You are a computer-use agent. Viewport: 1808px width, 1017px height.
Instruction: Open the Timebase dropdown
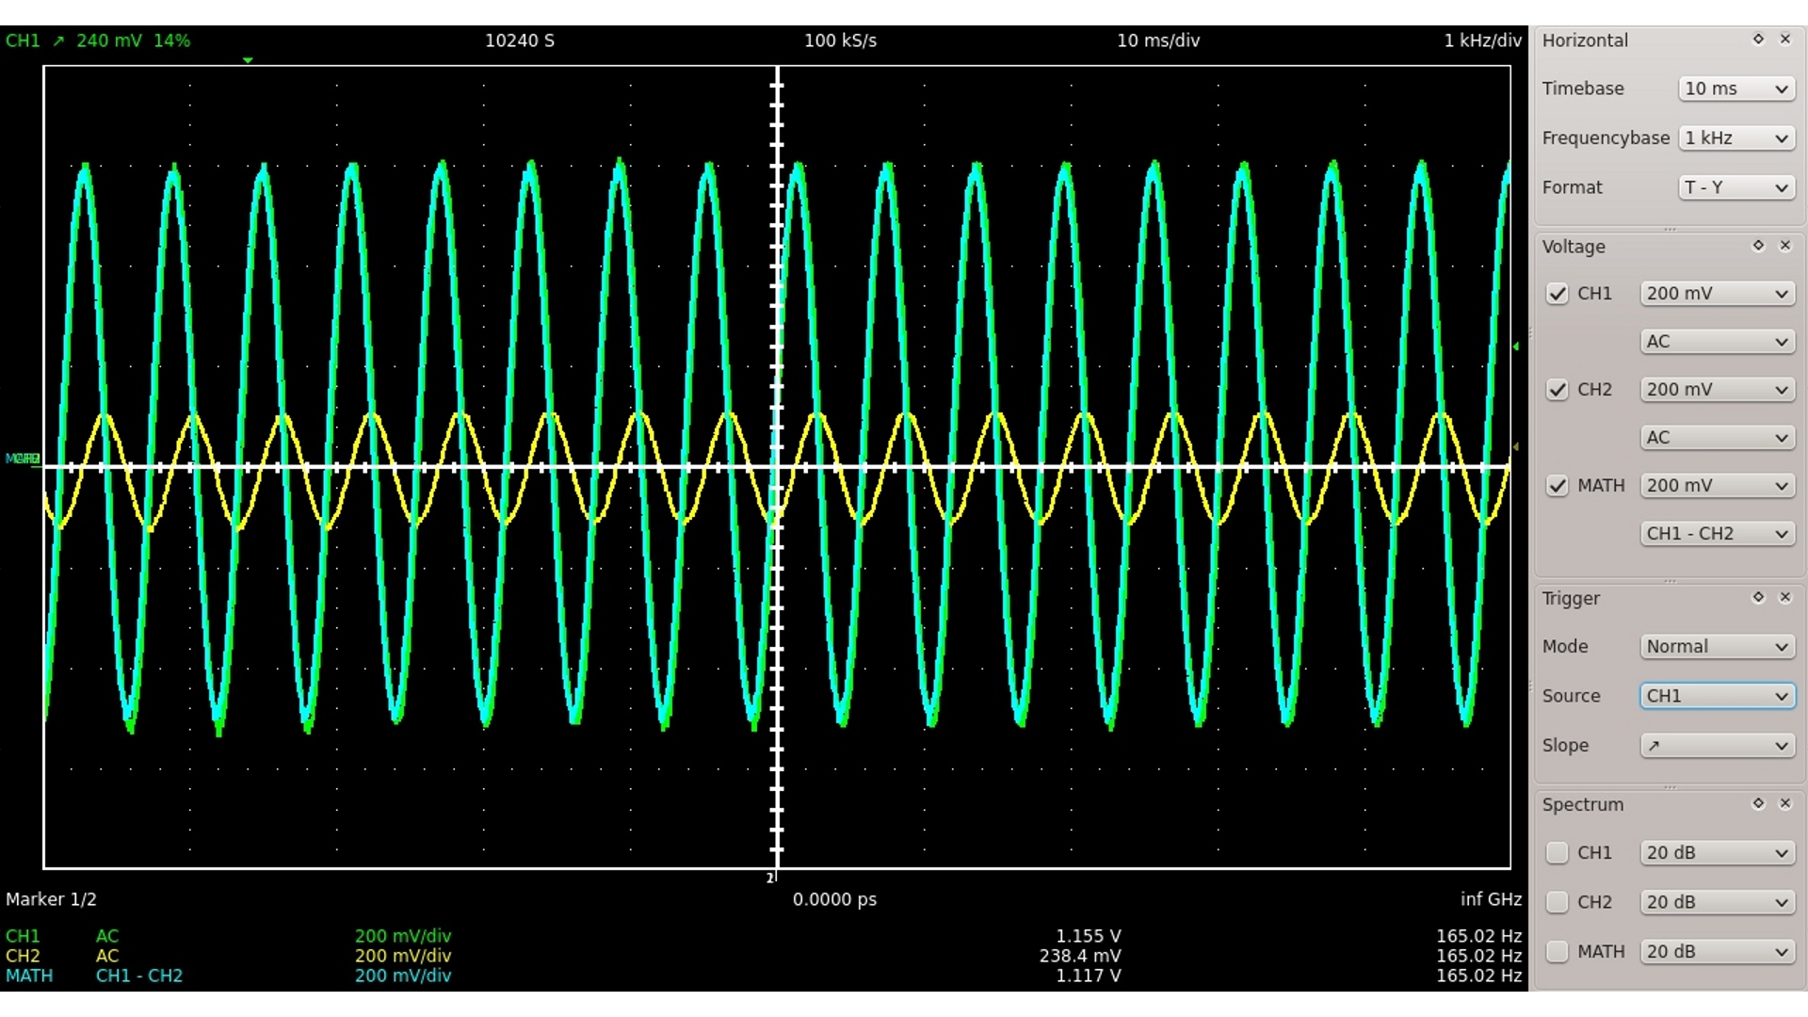(x=1735, y=88)
